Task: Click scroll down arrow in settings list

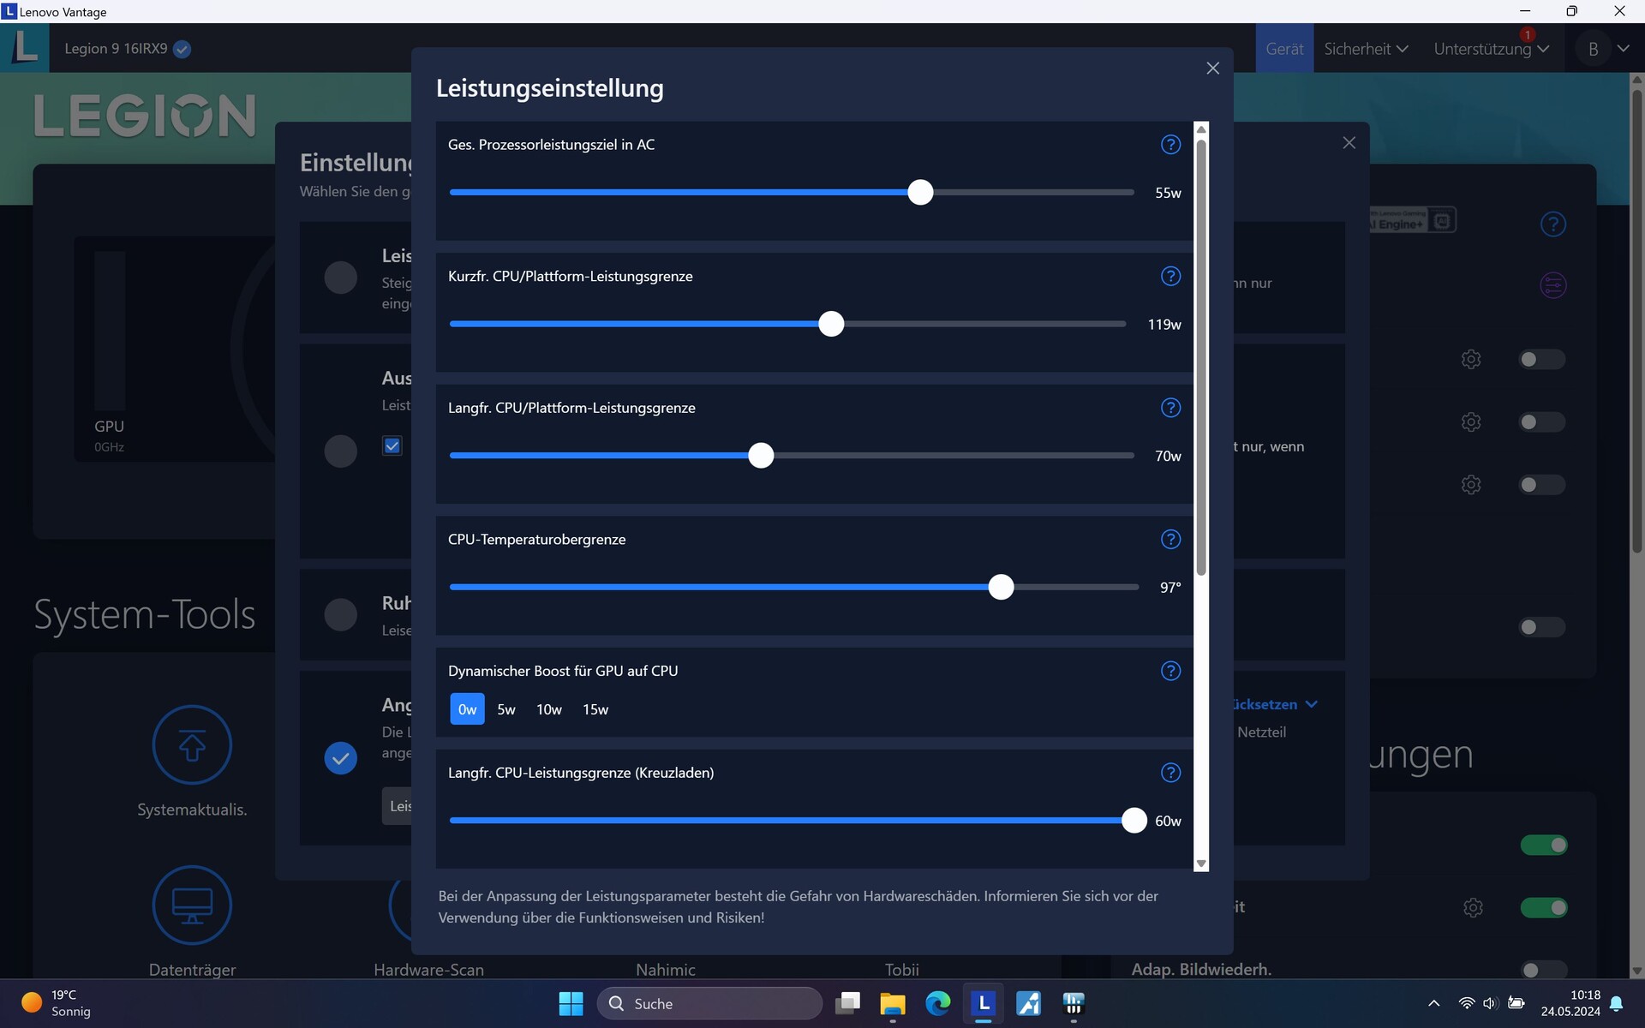Action: pyautogui.click(x=1201, y=864)
